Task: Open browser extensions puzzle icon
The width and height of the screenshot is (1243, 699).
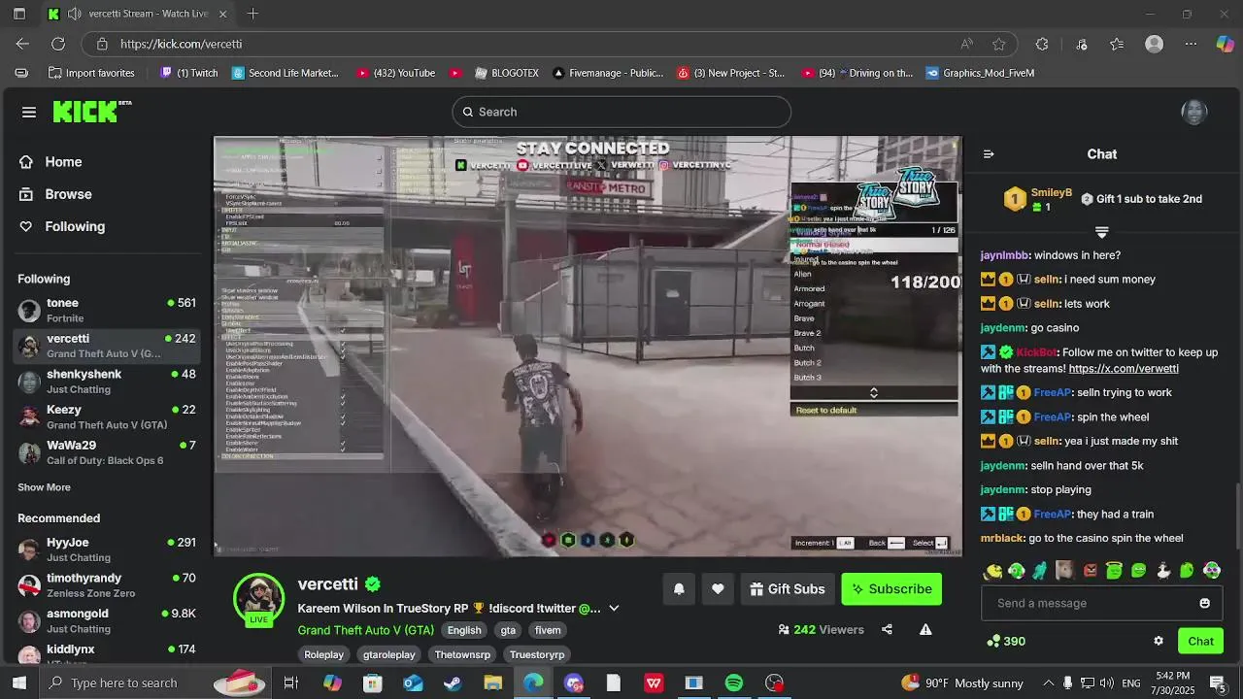Action: click(x=1042, y=44)
